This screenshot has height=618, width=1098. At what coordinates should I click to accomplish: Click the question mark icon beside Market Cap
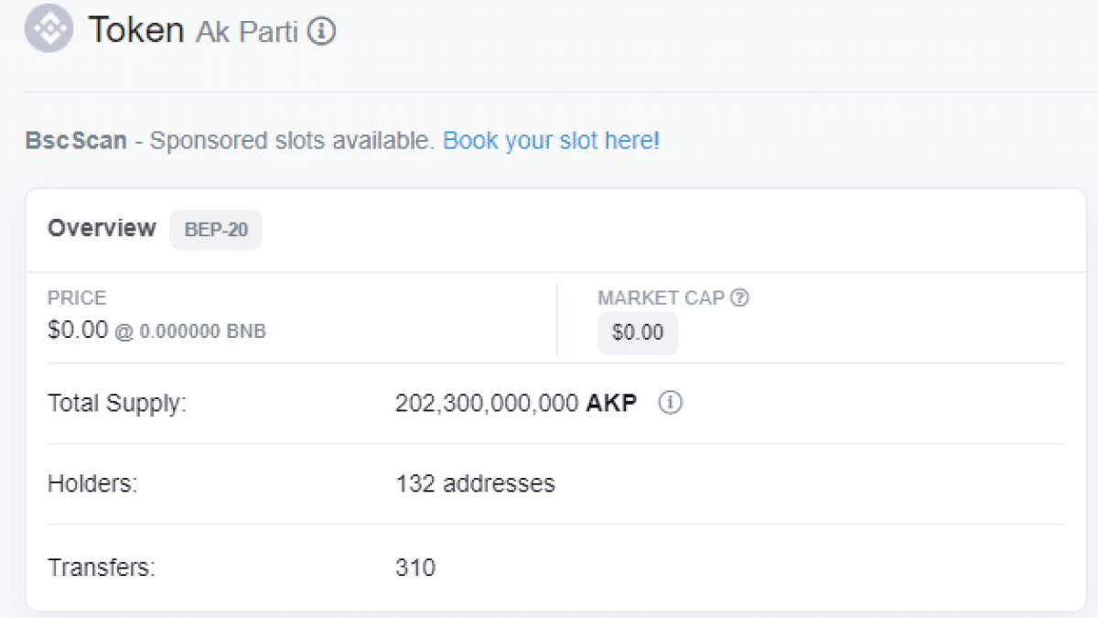pyautogui.click(x=740, y=298)
